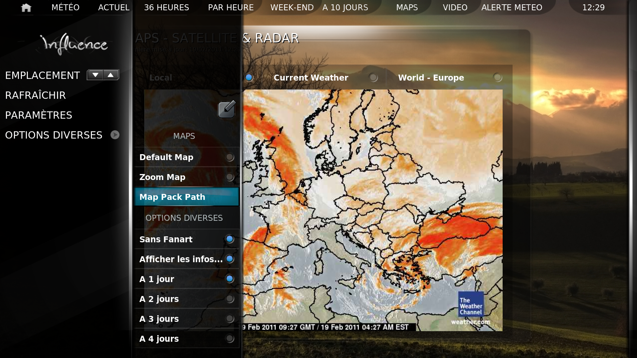Click Rafraîchir in the sidebar
The height and width of the screenshot is (358, 637).
tap(35, 95)
